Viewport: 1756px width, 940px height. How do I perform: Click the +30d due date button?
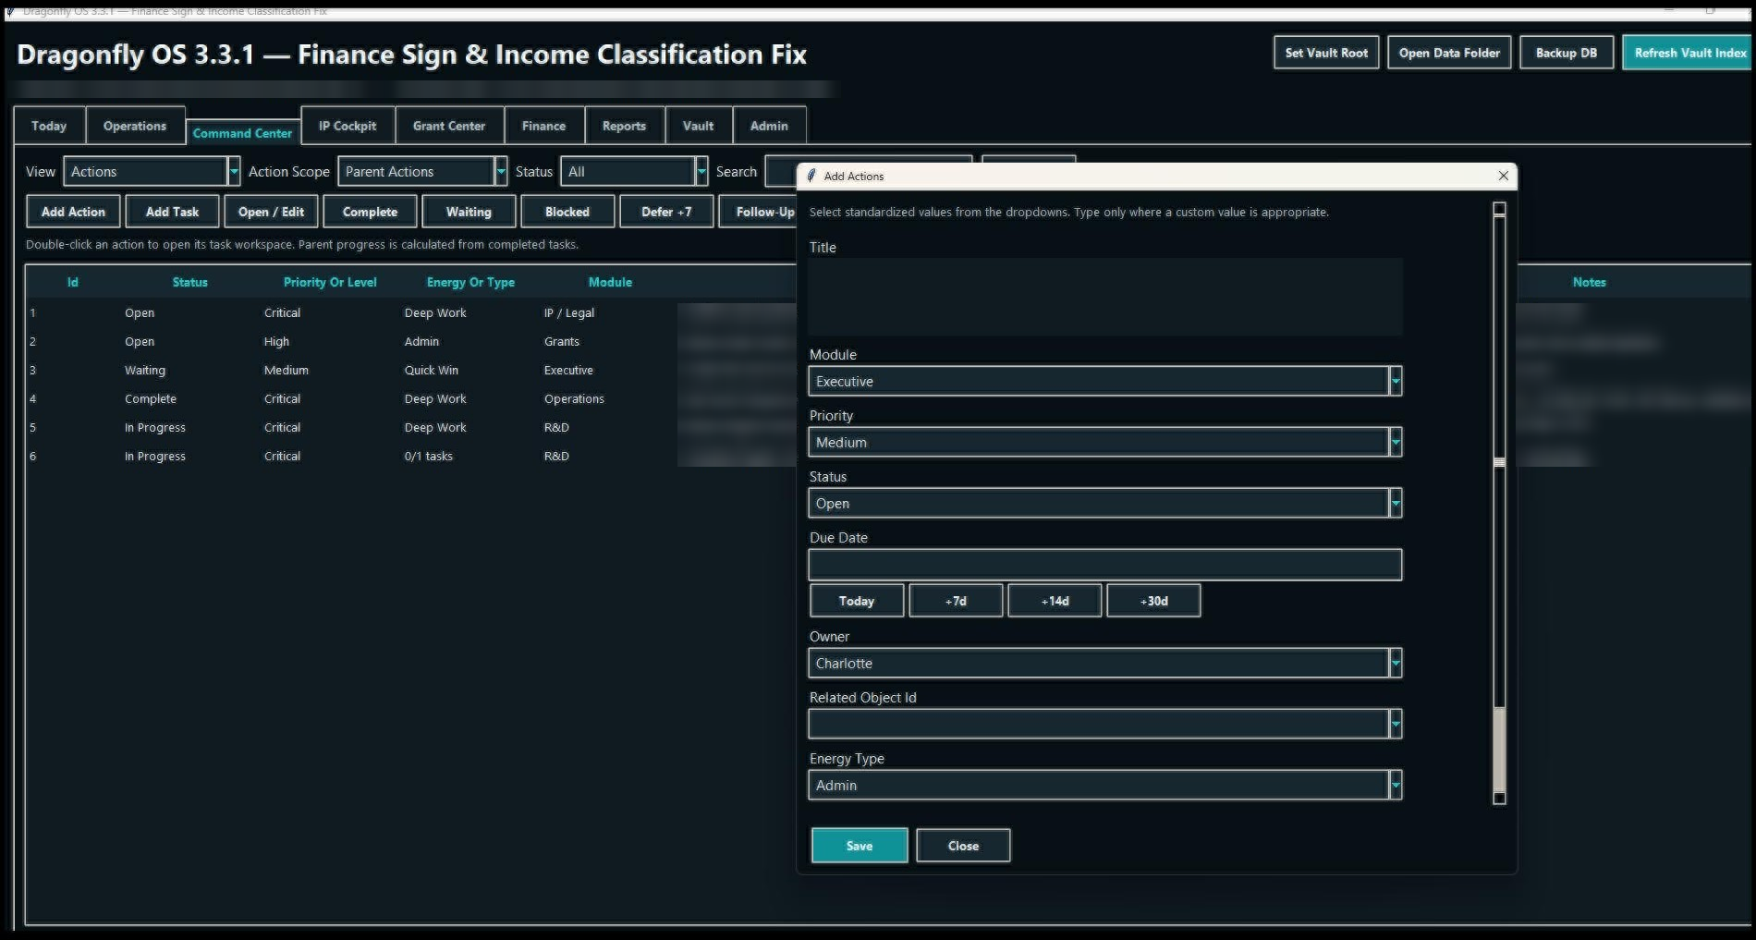coord(1153,601)
